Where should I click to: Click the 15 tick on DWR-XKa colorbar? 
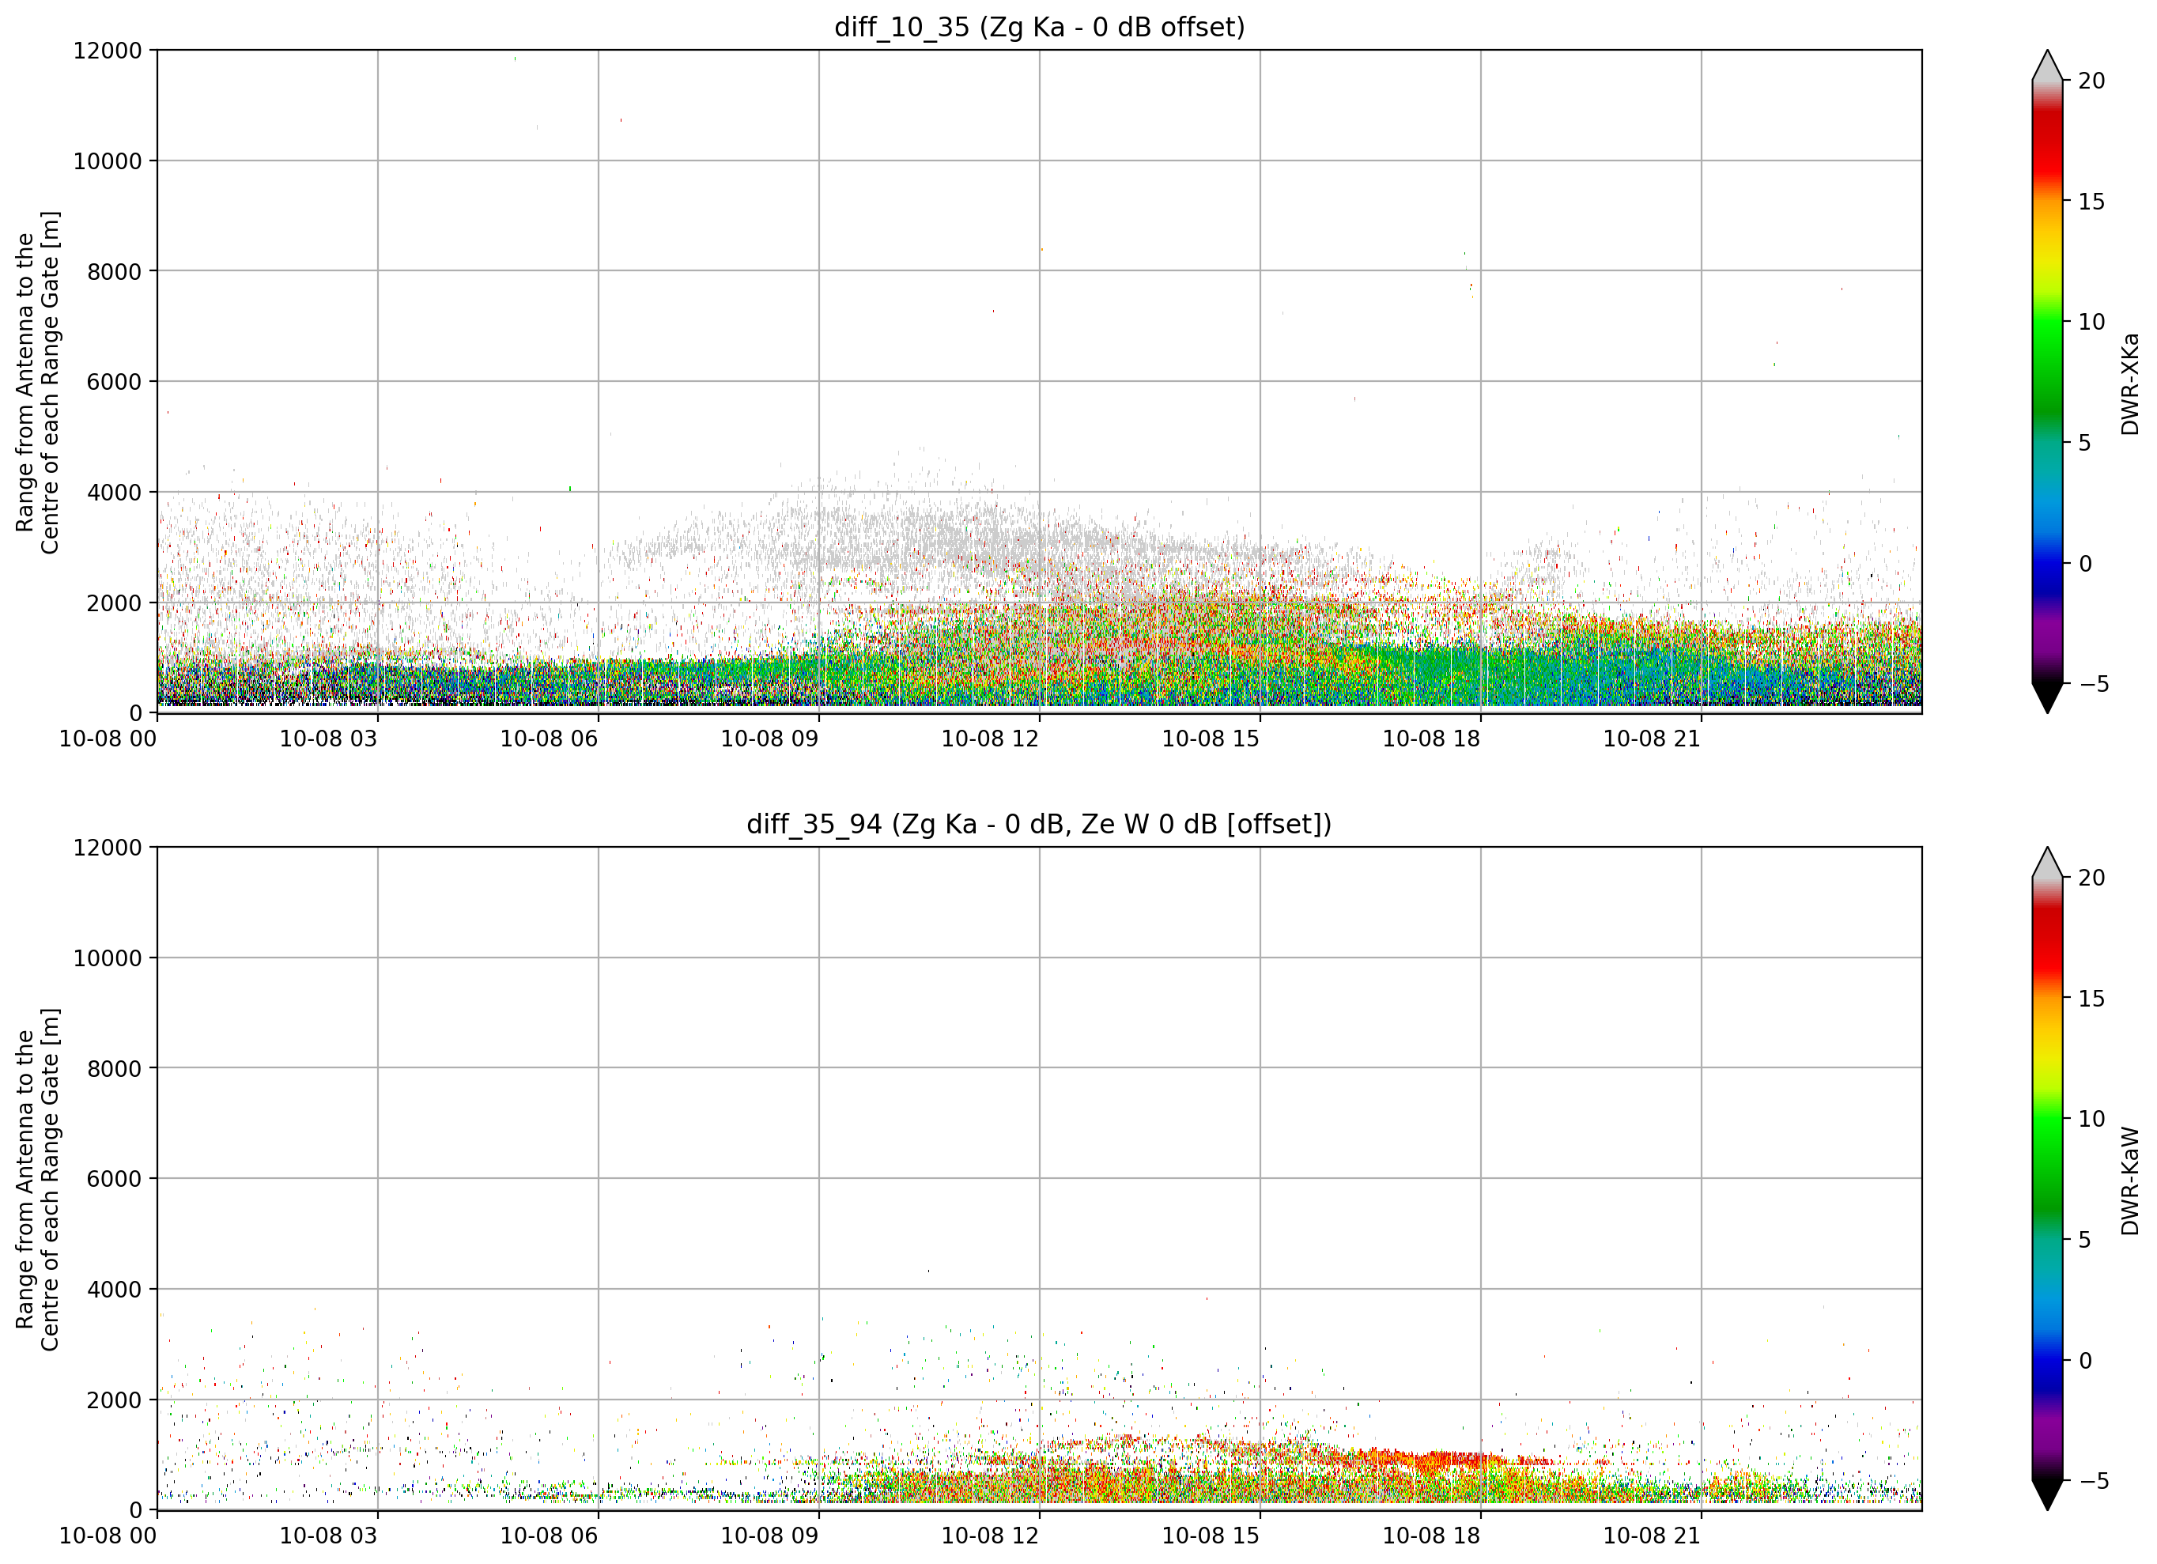click(x=2091, y=202)
